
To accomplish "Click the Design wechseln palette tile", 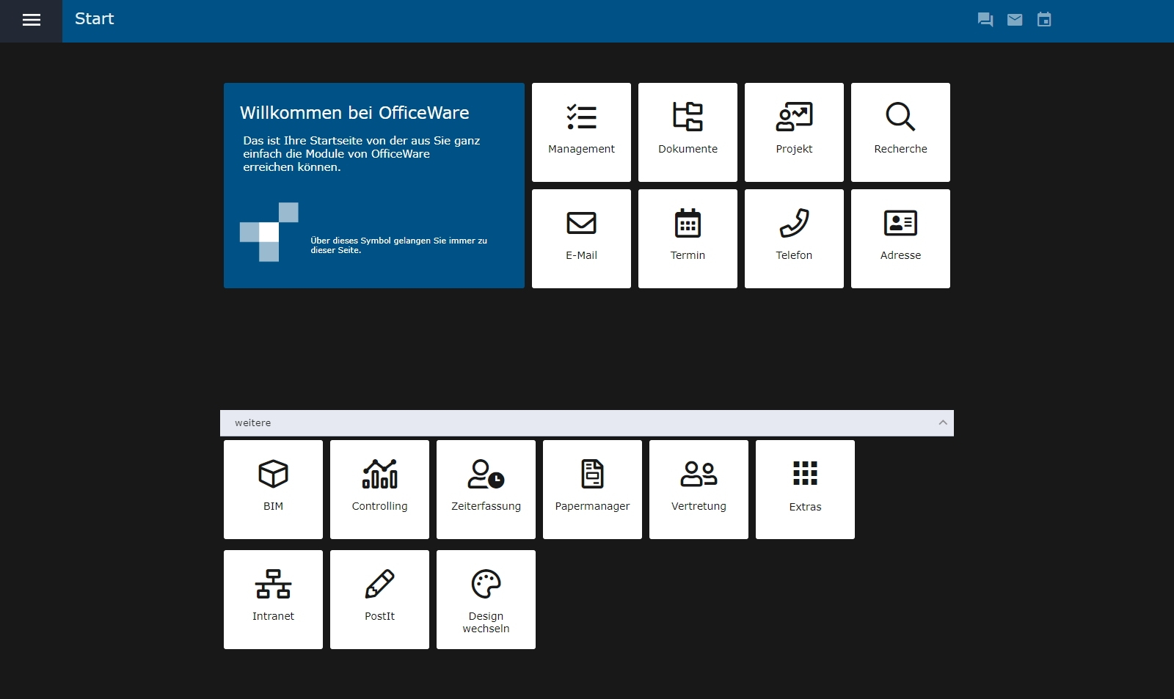I will click(x=486, y=599).
